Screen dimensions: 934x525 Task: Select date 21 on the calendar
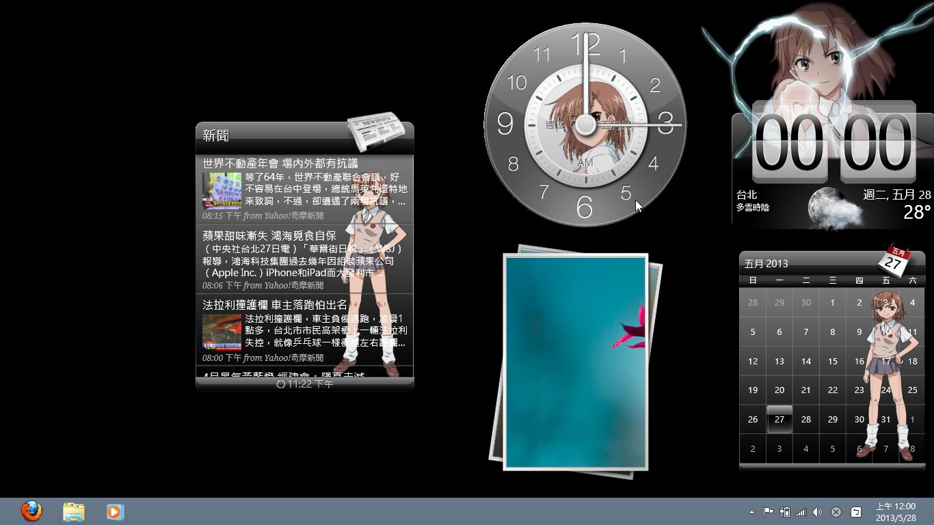point(806,390)
